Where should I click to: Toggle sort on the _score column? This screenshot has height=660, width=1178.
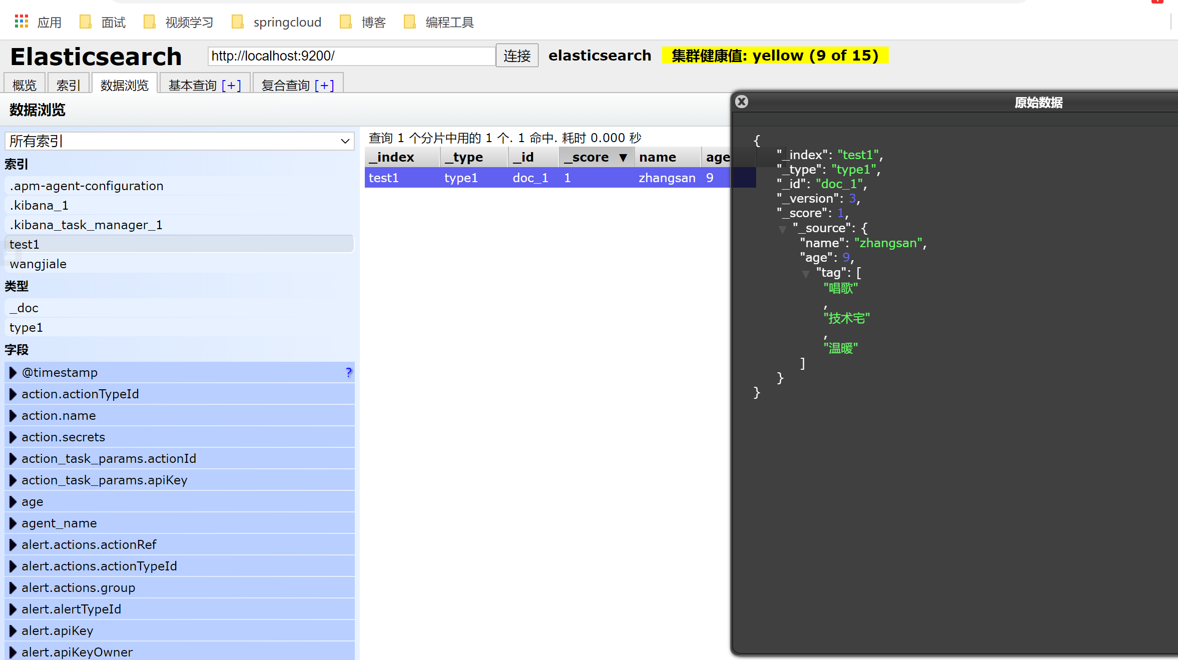[x=597, y=157]
